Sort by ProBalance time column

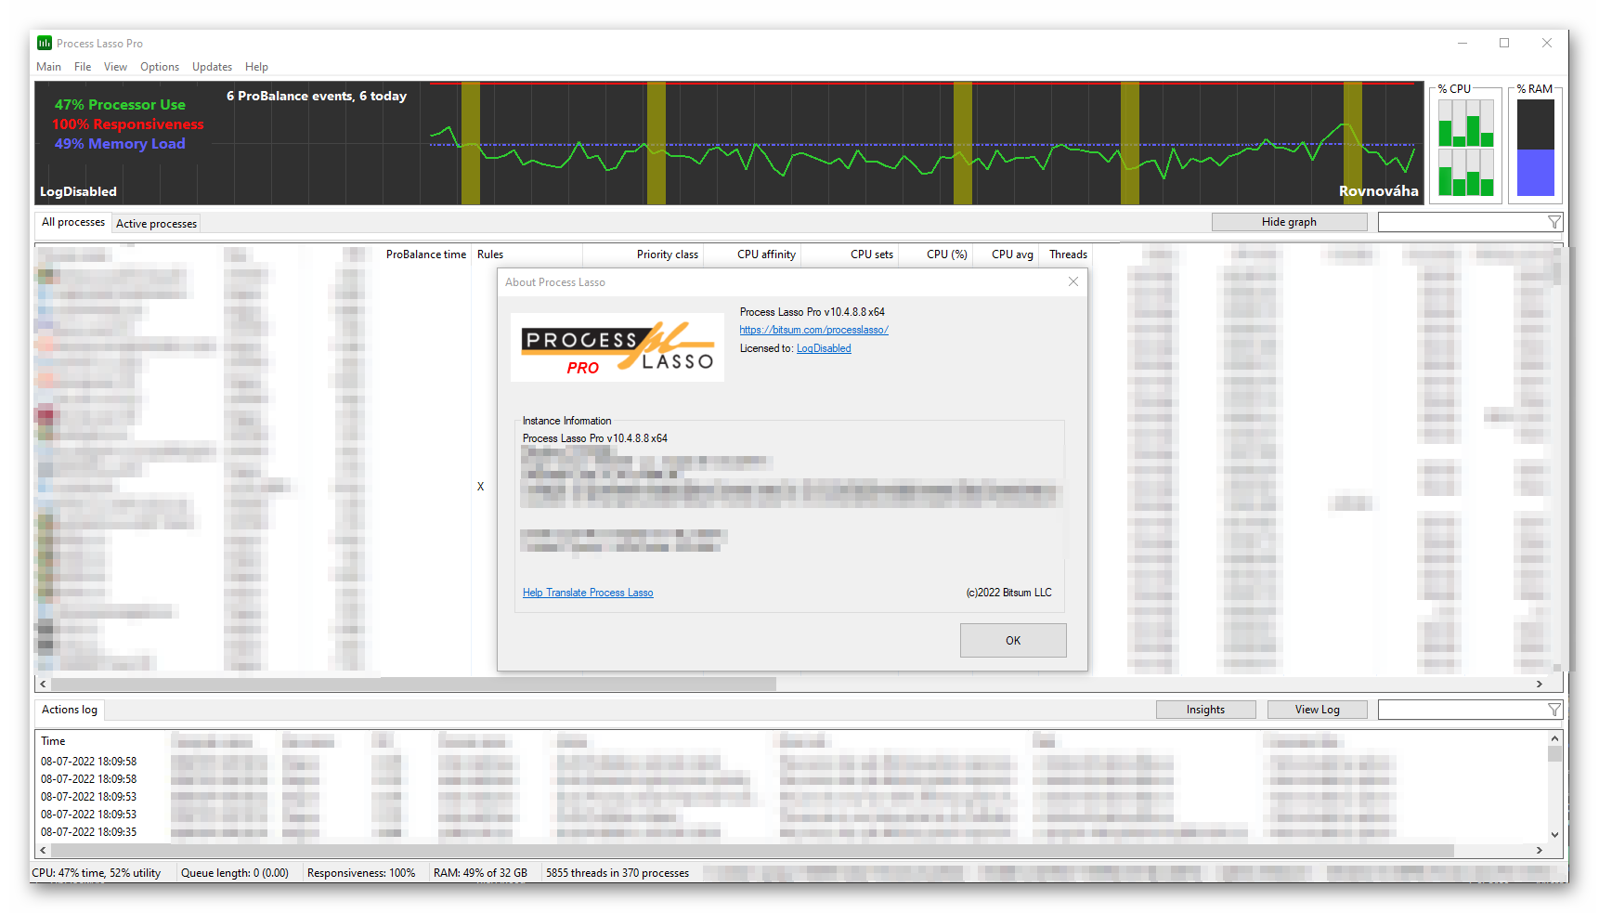pos(425,254)
